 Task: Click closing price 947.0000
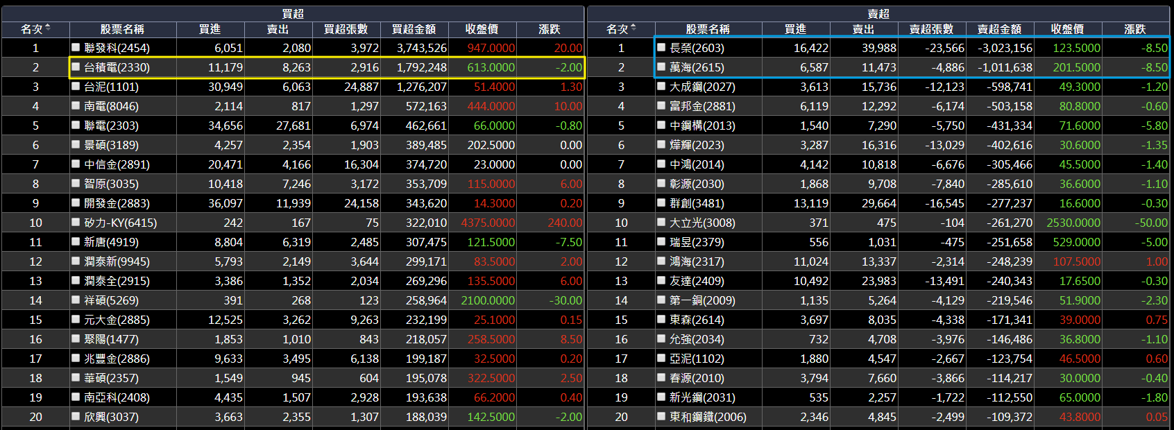(x=491, y=48)
